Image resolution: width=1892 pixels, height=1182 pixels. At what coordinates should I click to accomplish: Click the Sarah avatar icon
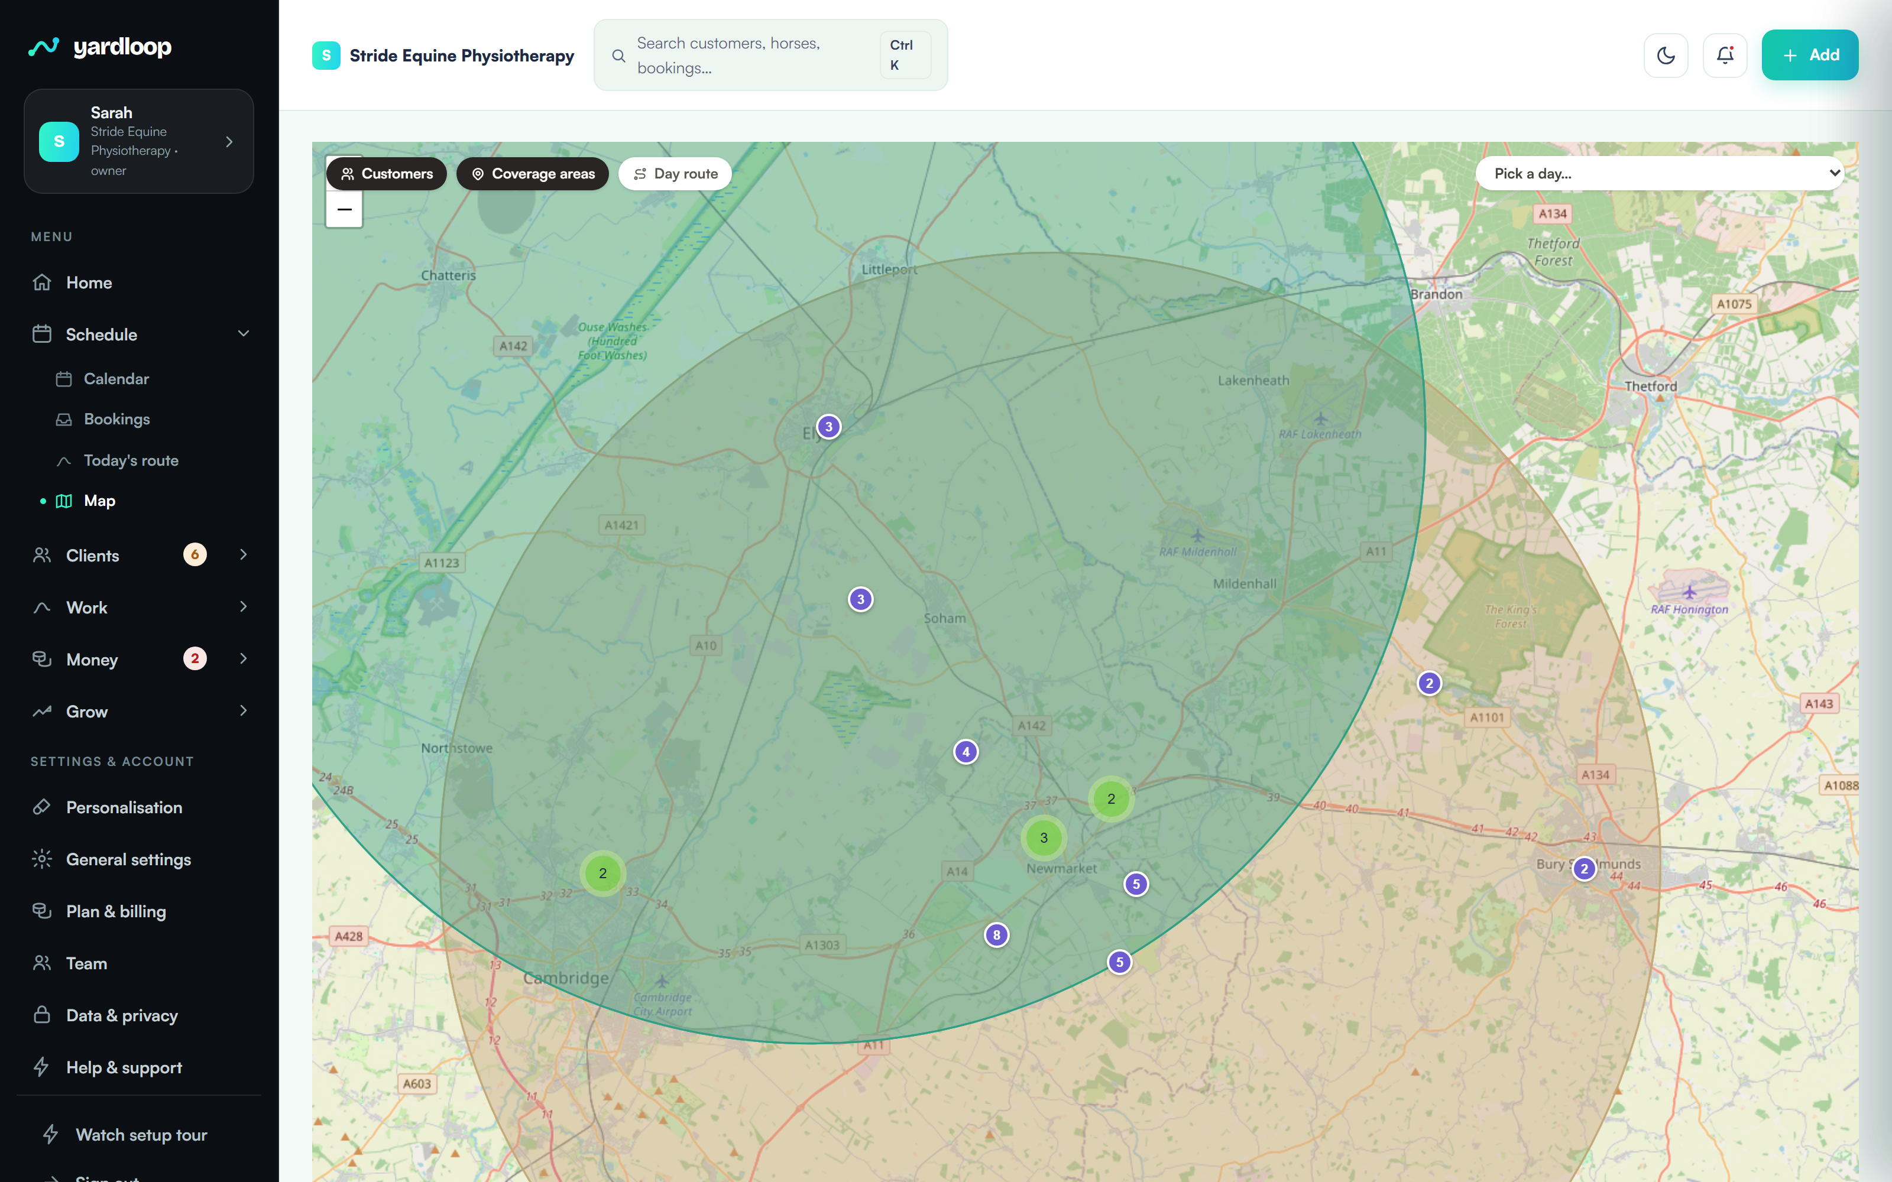[x=59, y=141]
